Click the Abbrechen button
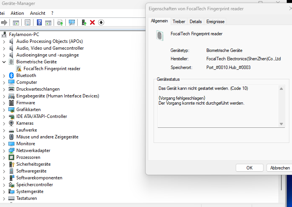 pyautogui.click(x=280, y=168)
